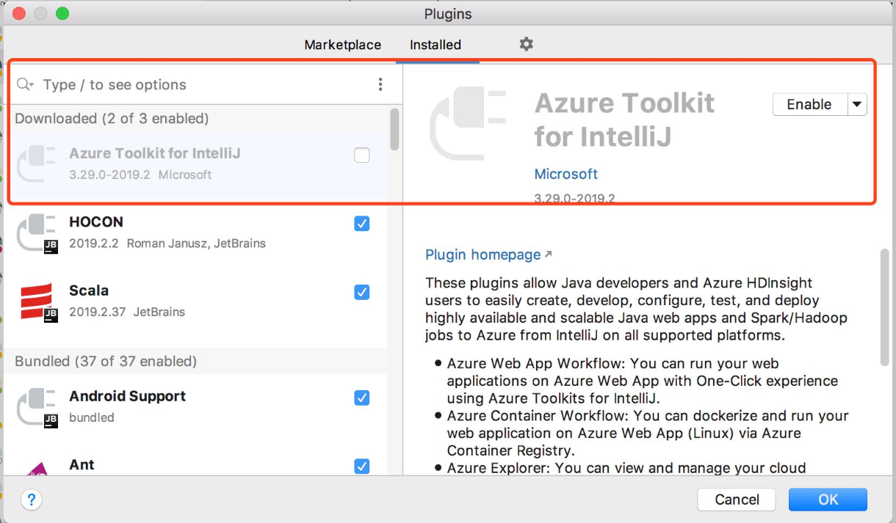
Task: Open the plugins settings gear icon
Action: (x=526, y=45)
